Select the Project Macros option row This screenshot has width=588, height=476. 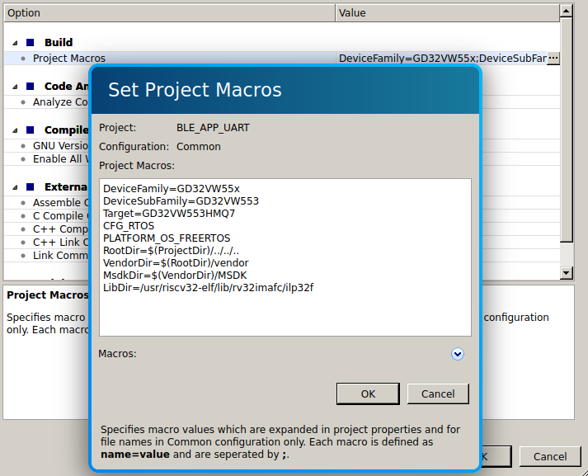point(69,59)
